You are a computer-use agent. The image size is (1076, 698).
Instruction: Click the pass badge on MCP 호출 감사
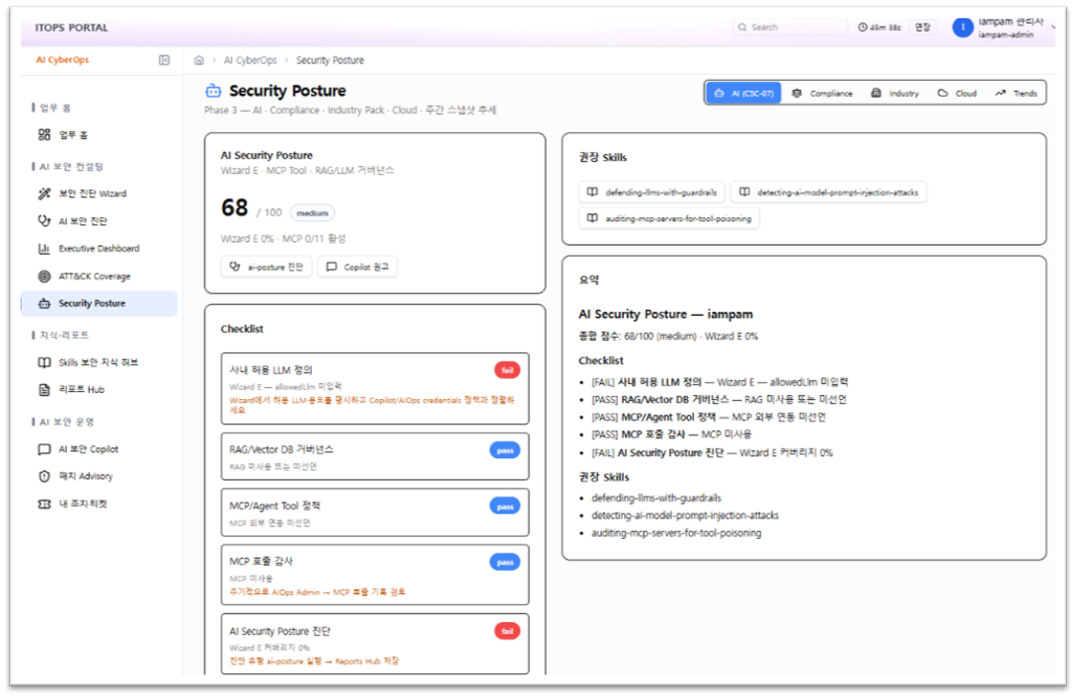[505, 562]
